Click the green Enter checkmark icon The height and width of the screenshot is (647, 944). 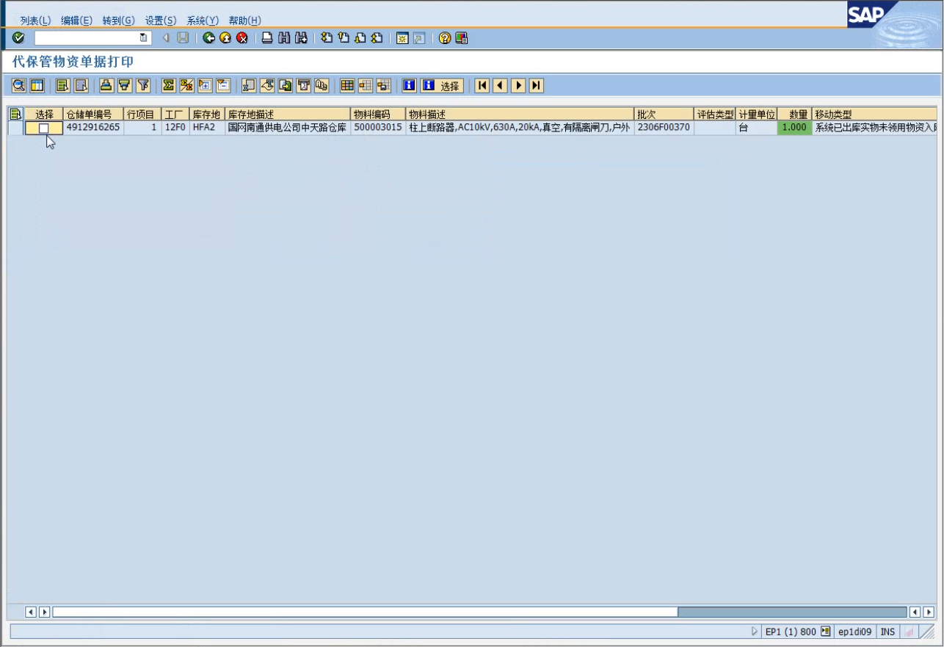click(x=18, y=38)
